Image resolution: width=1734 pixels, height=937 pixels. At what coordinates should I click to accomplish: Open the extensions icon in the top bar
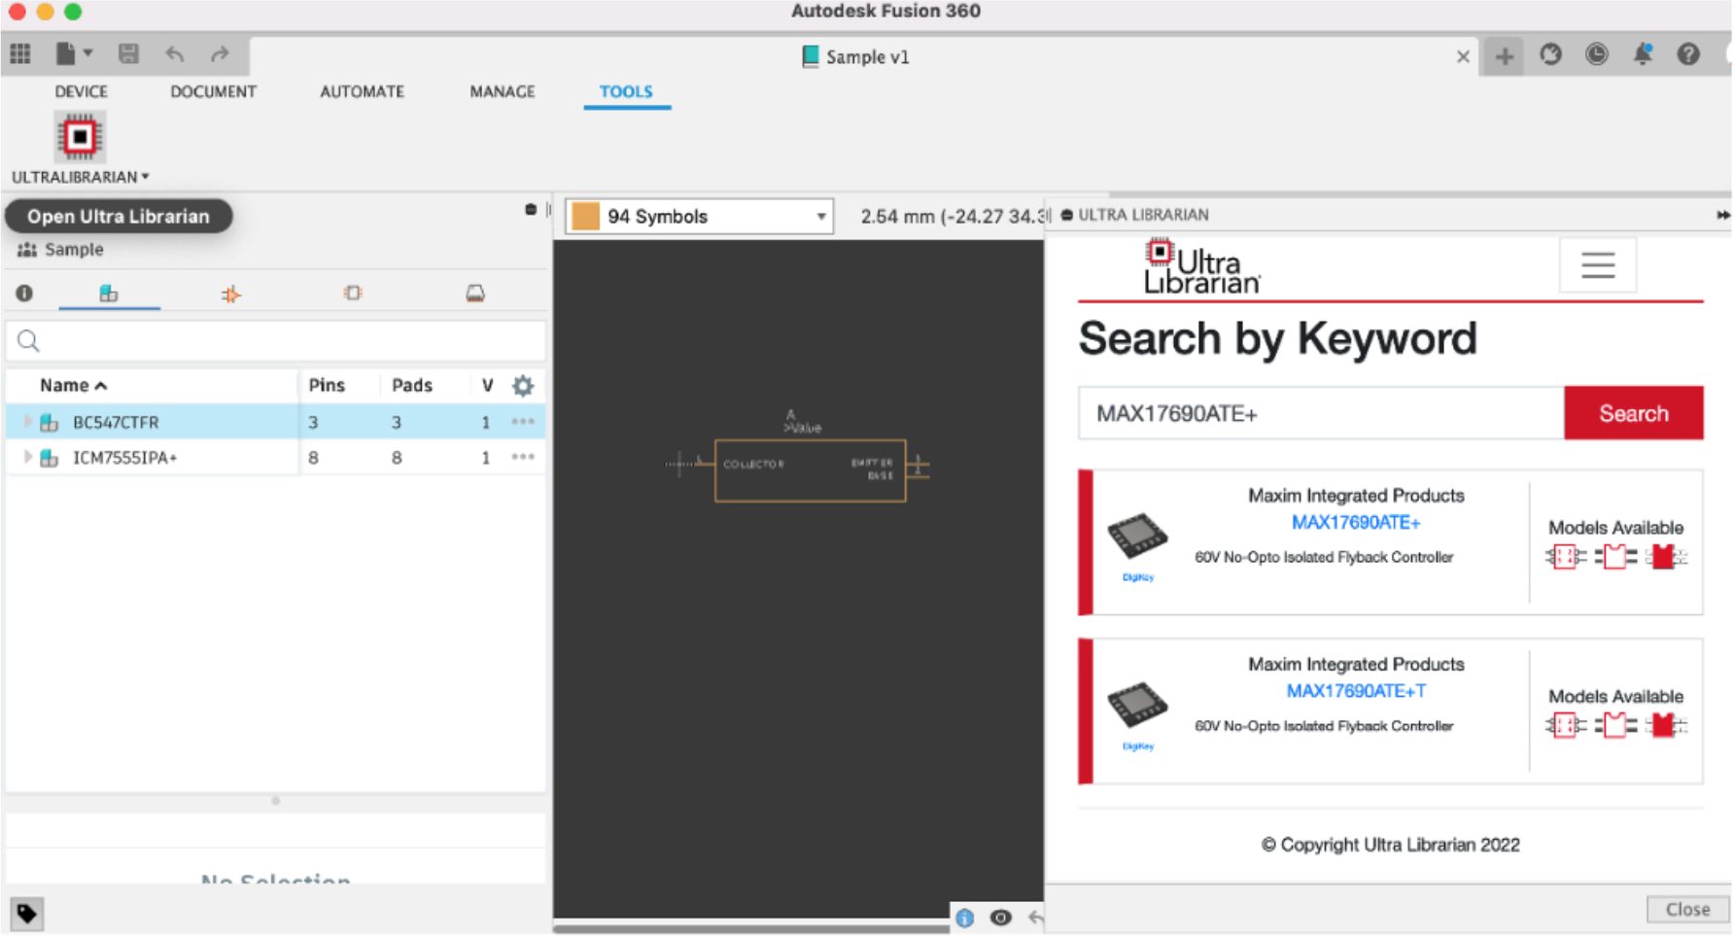click(1550, 54)
